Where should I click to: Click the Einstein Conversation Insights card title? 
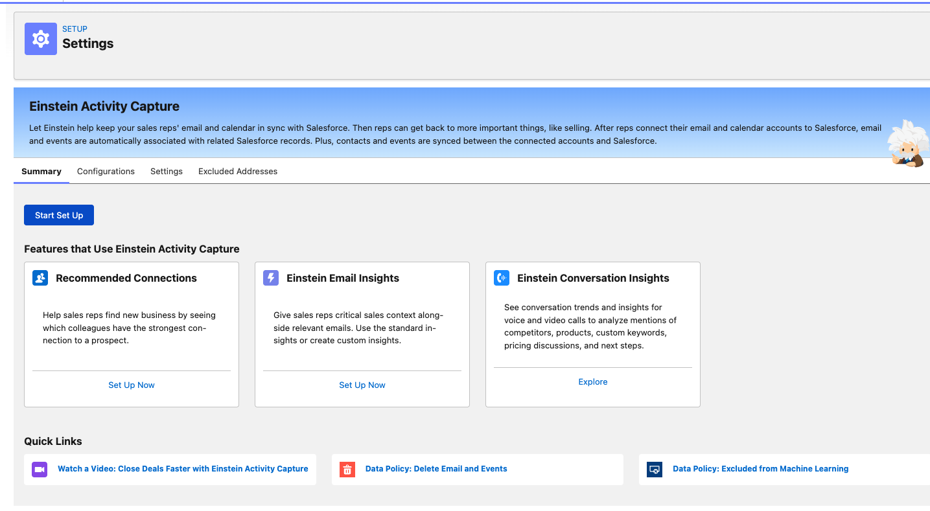pyautogui.click(x=593, y=278)
